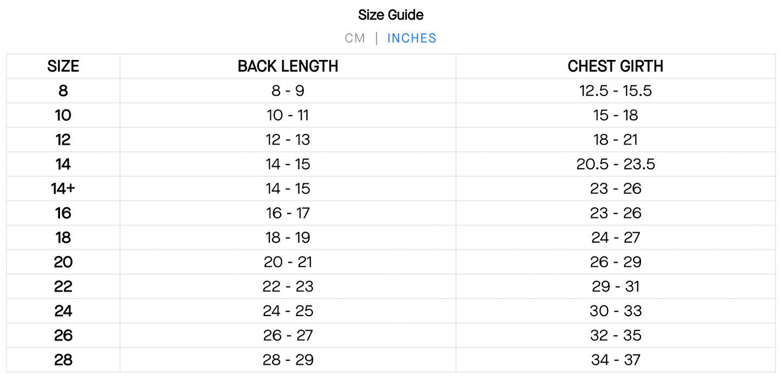Click chest girth value 24 - 27

(615, 237)
